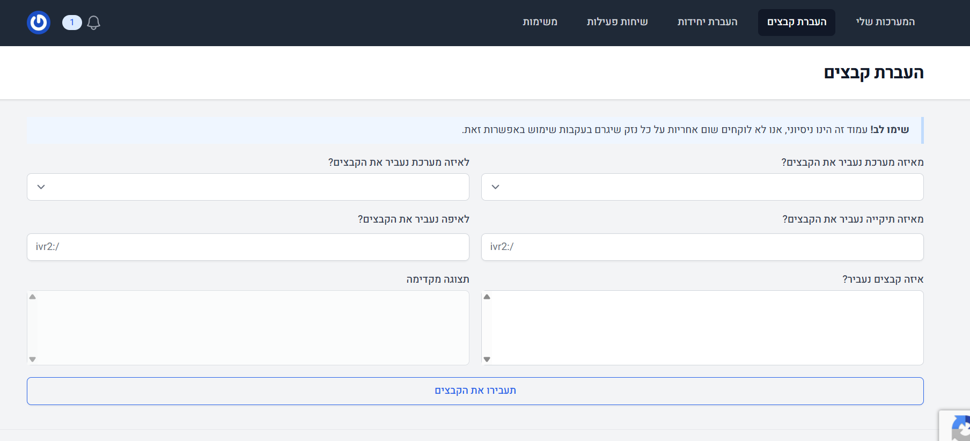Open the המערכות שלי menu item
Image resolution: width=970 pixels, height=441 pixels.
tap(885, 22)
